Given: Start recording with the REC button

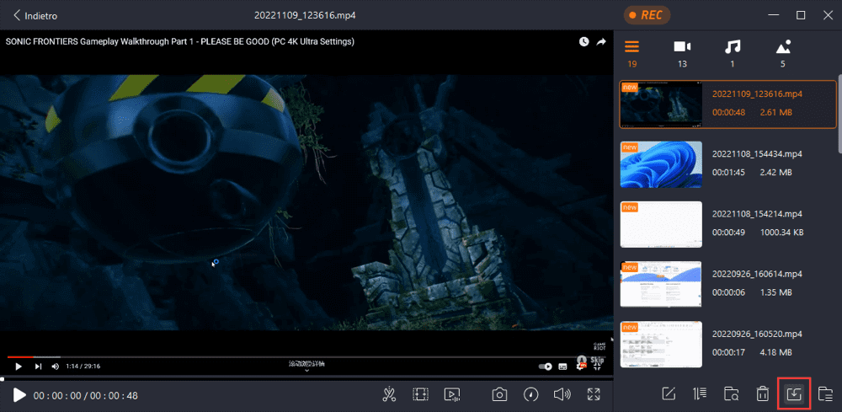Looking at the screenshot, I should pos(647,15).
